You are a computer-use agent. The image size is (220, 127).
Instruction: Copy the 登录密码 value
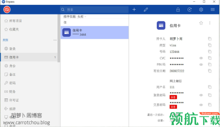click(x=210, y=95)
